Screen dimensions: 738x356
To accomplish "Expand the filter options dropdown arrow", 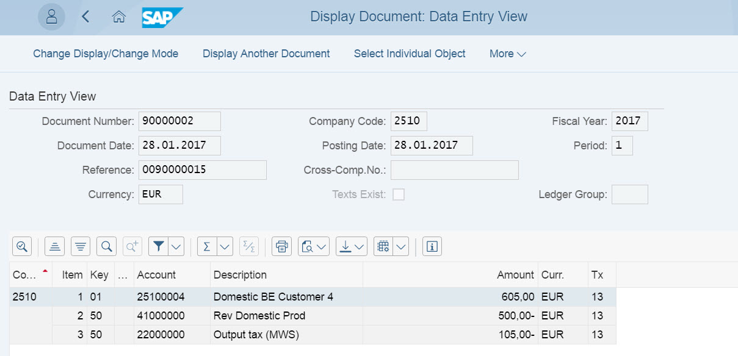I will [x=176, y=246].
